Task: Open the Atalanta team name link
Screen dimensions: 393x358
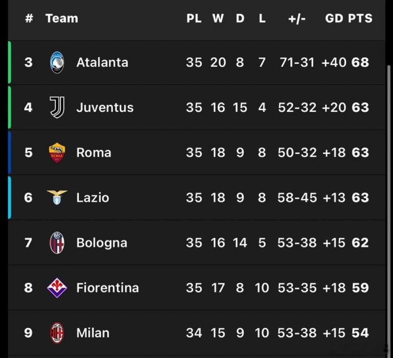Action: click(x=102, y=63)
